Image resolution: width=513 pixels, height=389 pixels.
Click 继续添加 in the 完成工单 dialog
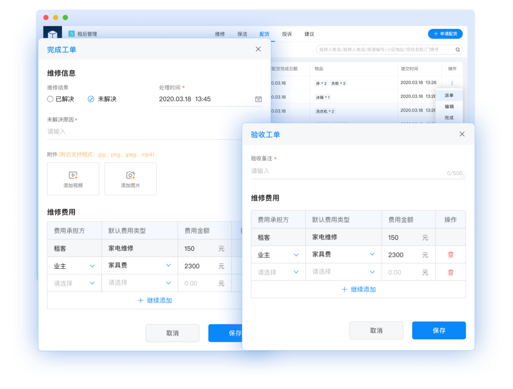point(155,300)
